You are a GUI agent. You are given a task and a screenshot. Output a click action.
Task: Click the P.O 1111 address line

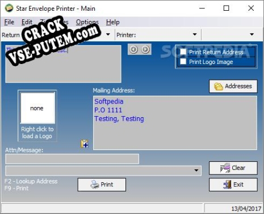point(108,110)
